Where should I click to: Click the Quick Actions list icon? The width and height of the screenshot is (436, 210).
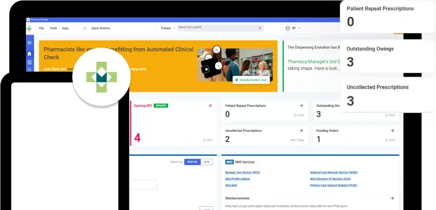coord(84,28)
